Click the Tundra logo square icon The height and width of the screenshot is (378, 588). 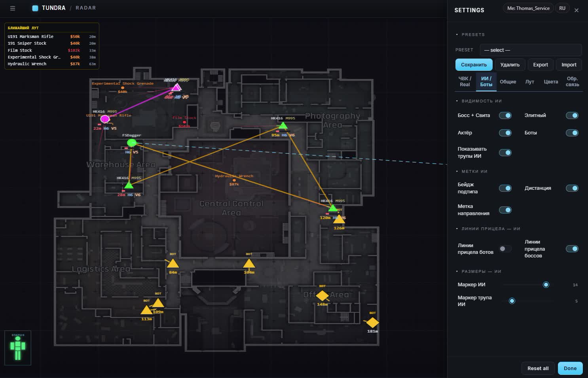[35, 8]
